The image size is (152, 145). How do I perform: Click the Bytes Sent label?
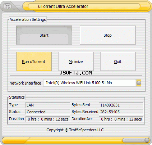81,105
